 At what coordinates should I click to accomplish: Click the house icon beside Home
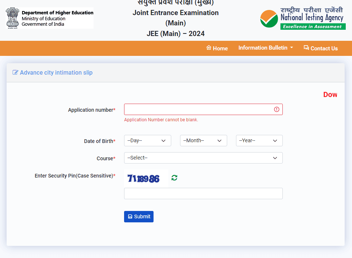point(209,48)
